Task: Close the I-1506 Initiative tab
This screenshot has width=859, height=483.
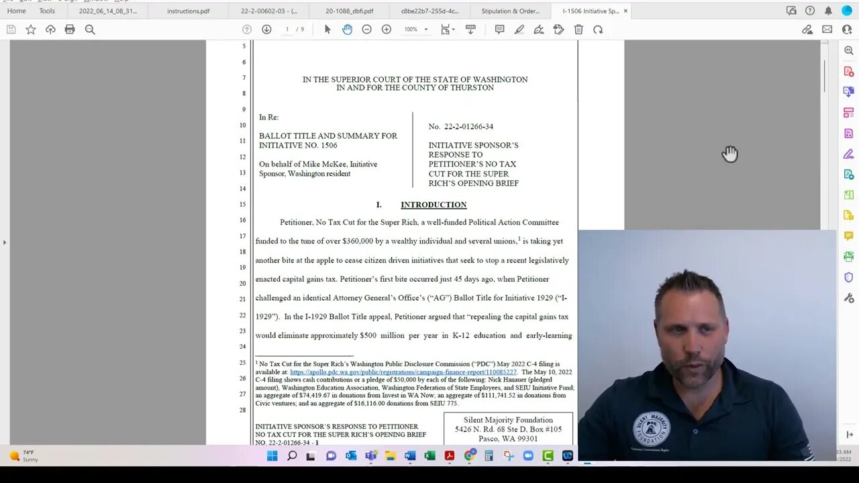Action: (x=625, y=11)
